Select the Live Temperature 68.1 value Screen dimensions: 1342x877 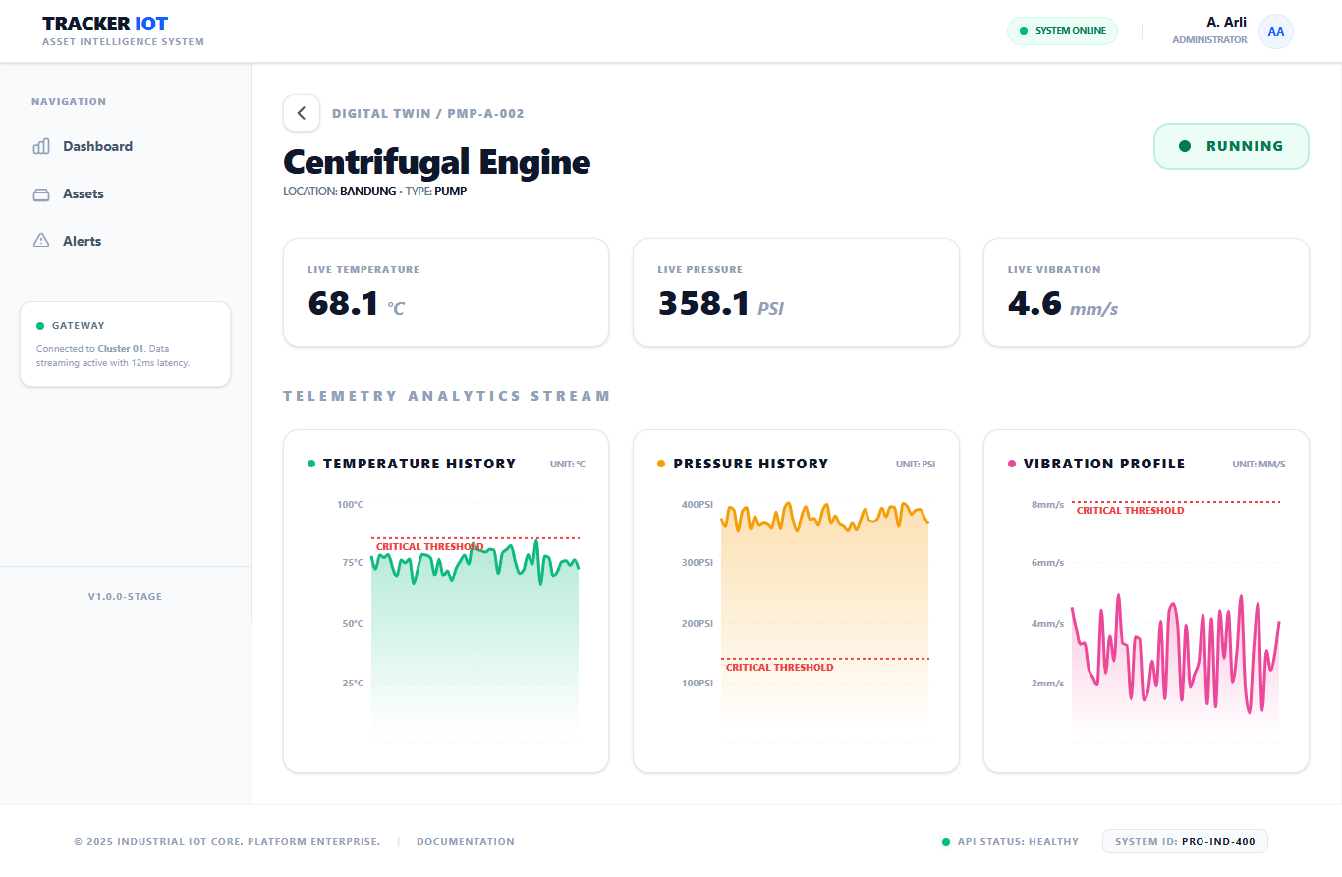click(x=344, y=303)
